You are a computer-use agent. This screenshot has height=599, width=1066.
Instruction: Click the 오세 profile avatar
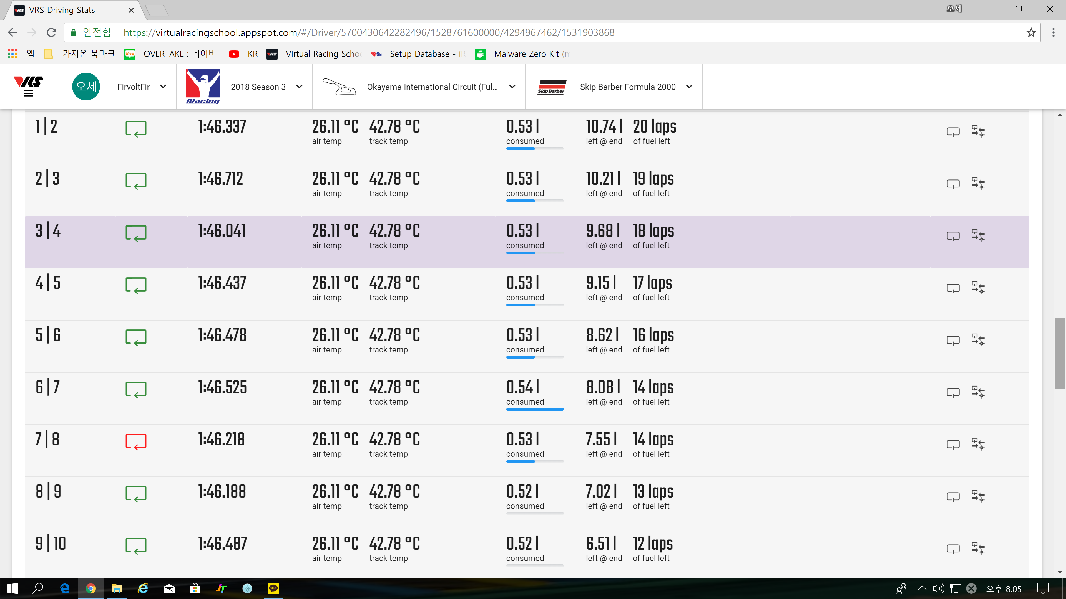[86, 87]
